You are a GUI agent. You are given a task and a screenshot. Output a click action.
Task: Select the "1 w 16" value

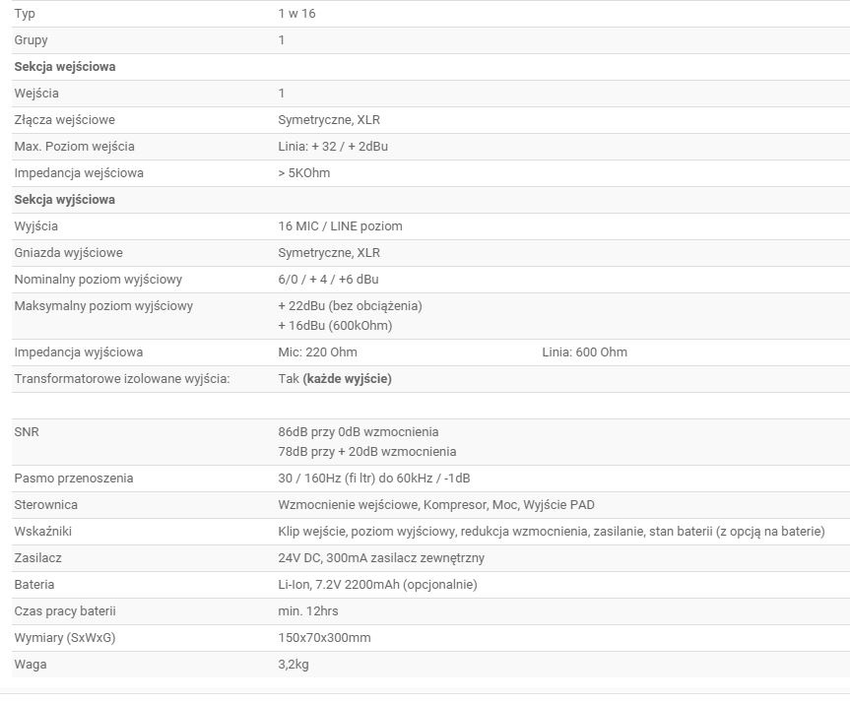[296, 14]
